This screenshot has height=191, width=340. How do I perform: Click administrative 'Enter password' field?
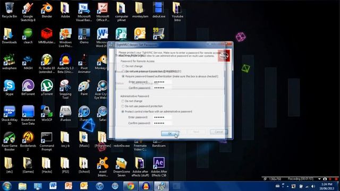point(163,117)
